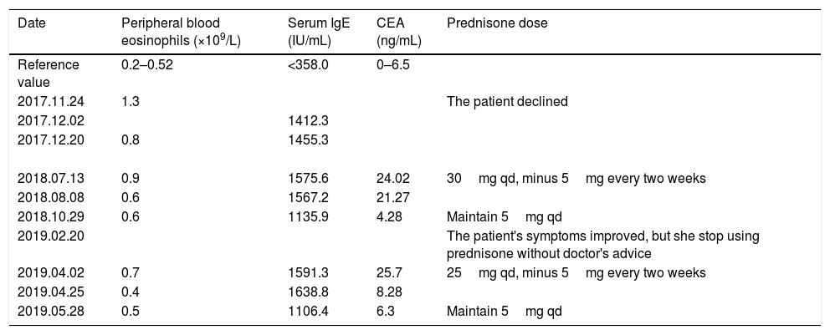This screenshot has height=335, width=830.
Task: Click the date 2017.12.20
Action: pos(47,140)
